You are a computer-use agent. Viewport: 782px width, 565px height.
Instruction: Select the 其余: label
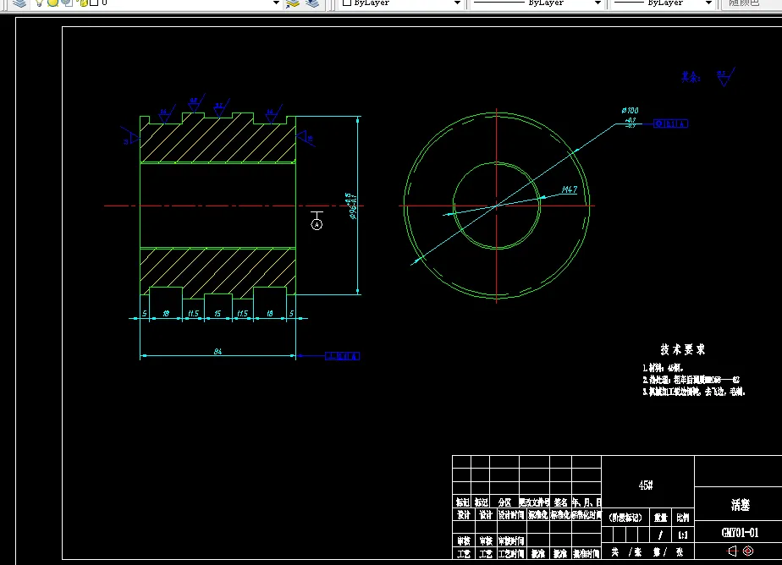pos(691,77)
